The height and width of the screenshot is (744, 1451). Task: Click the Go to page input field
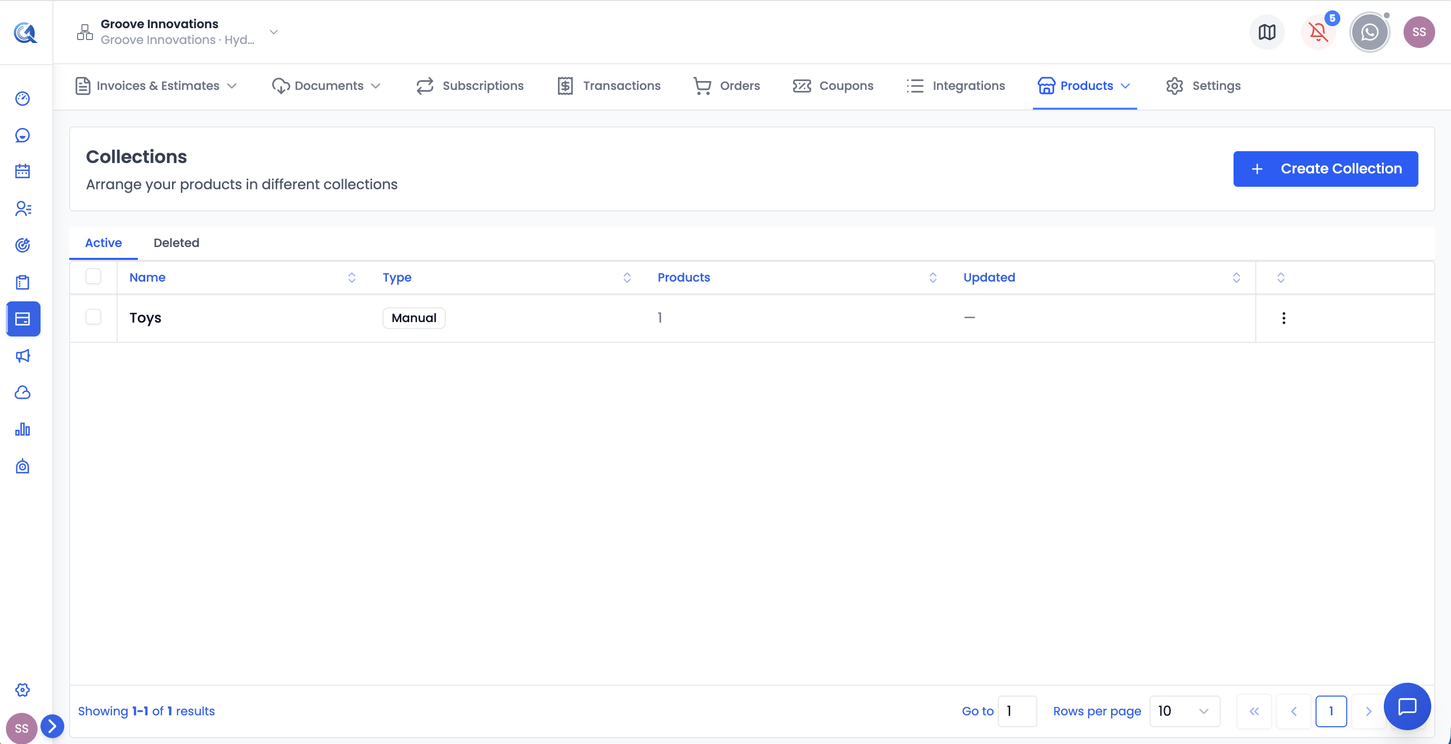1017,711
